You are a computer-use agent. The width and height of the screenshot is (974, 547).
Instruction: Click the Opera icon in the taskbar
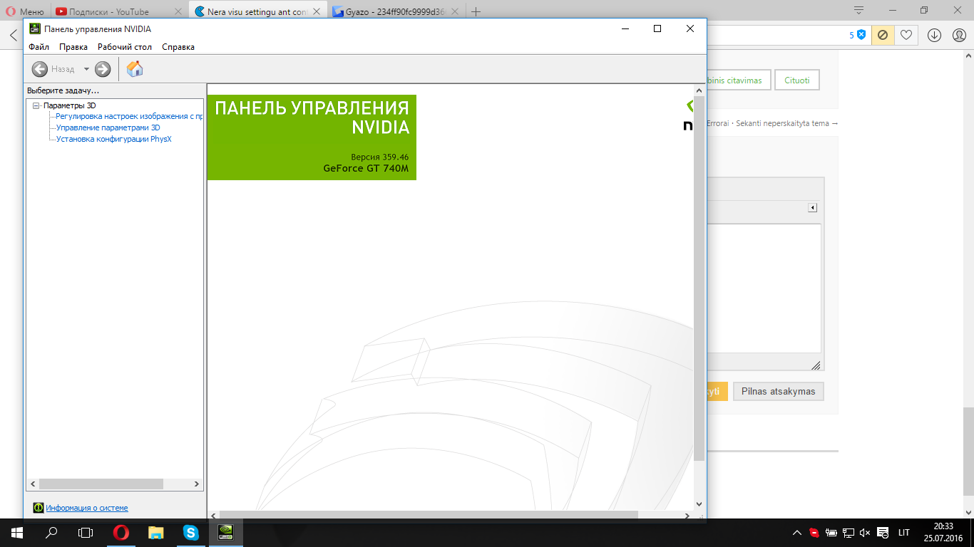point(121,532)
